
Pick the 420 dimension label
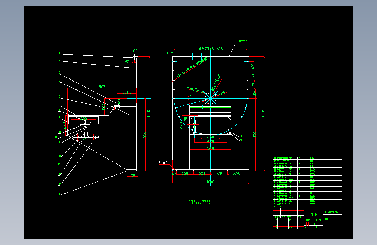[x=210, y=141]
